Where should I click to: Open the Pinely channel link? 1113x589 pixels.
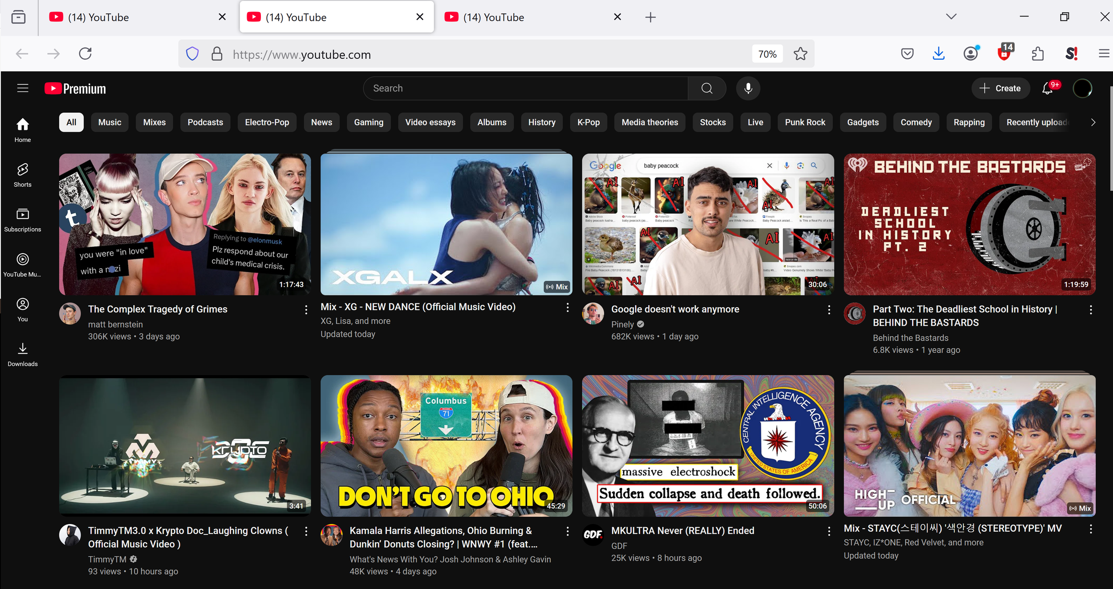coord(622,324)
